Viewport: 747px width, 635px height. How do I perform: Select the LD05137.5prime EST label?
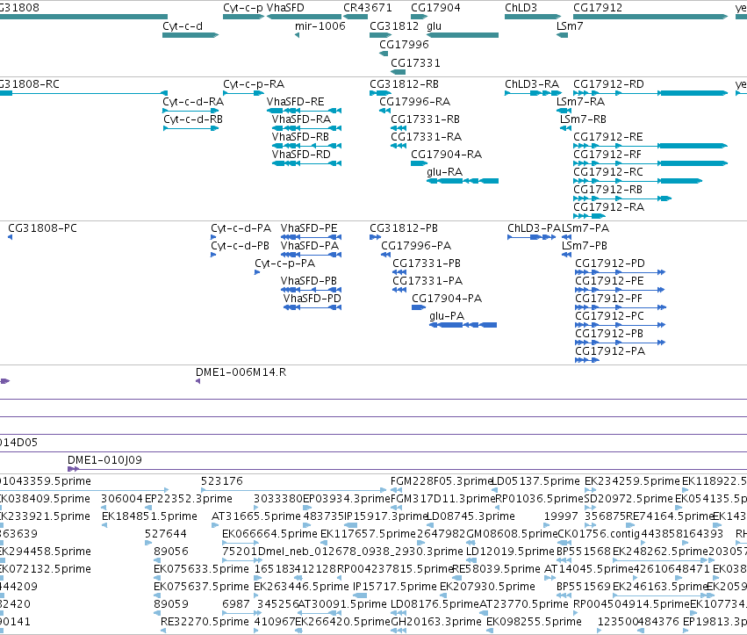(536, 481)
